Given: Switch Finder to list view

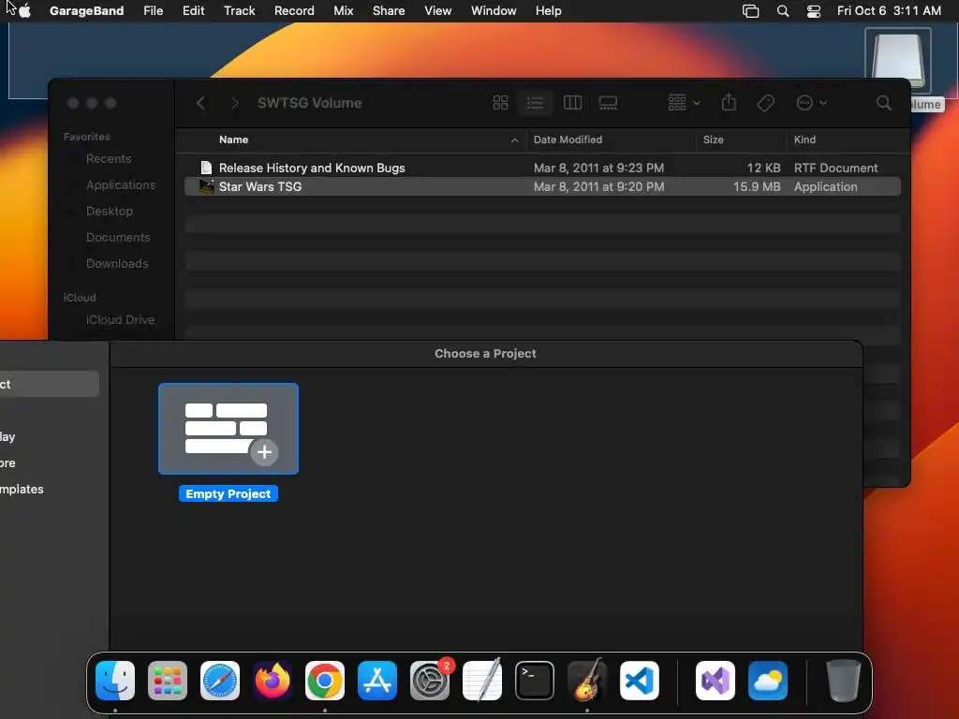Looking at the screenshot, I should [535, 103].
